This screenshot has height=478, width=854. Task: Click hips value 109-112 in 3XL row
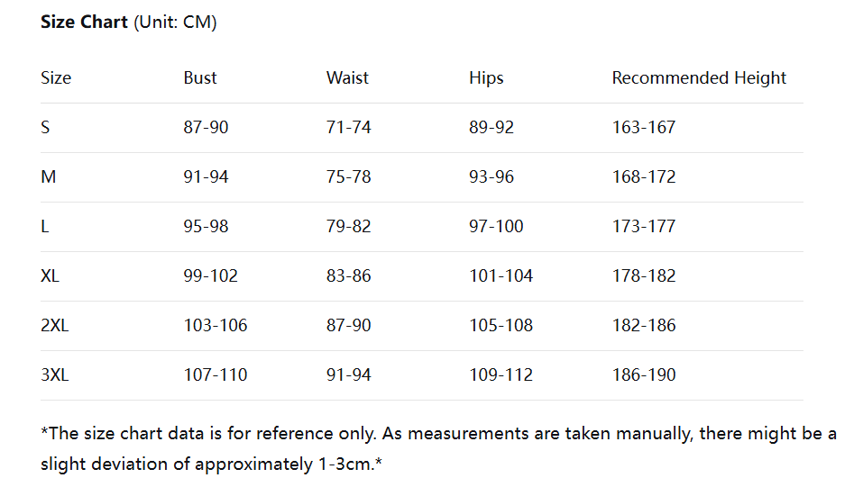pos(500,375)
